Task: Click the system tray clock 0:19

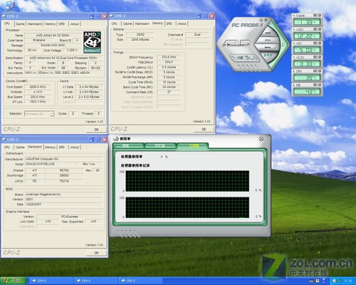Action: pyautogui.click(x=347, y=281)
